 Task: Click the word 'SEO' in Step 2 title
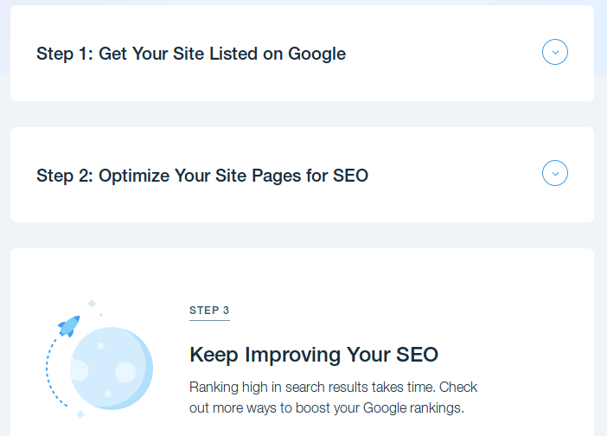click(350, 176)
